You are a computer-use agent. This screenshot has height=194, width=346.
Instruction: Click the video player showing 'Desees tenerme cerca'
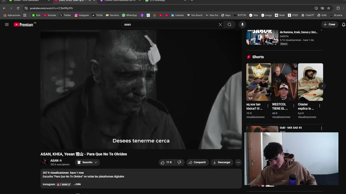click(x=141, y=89)
